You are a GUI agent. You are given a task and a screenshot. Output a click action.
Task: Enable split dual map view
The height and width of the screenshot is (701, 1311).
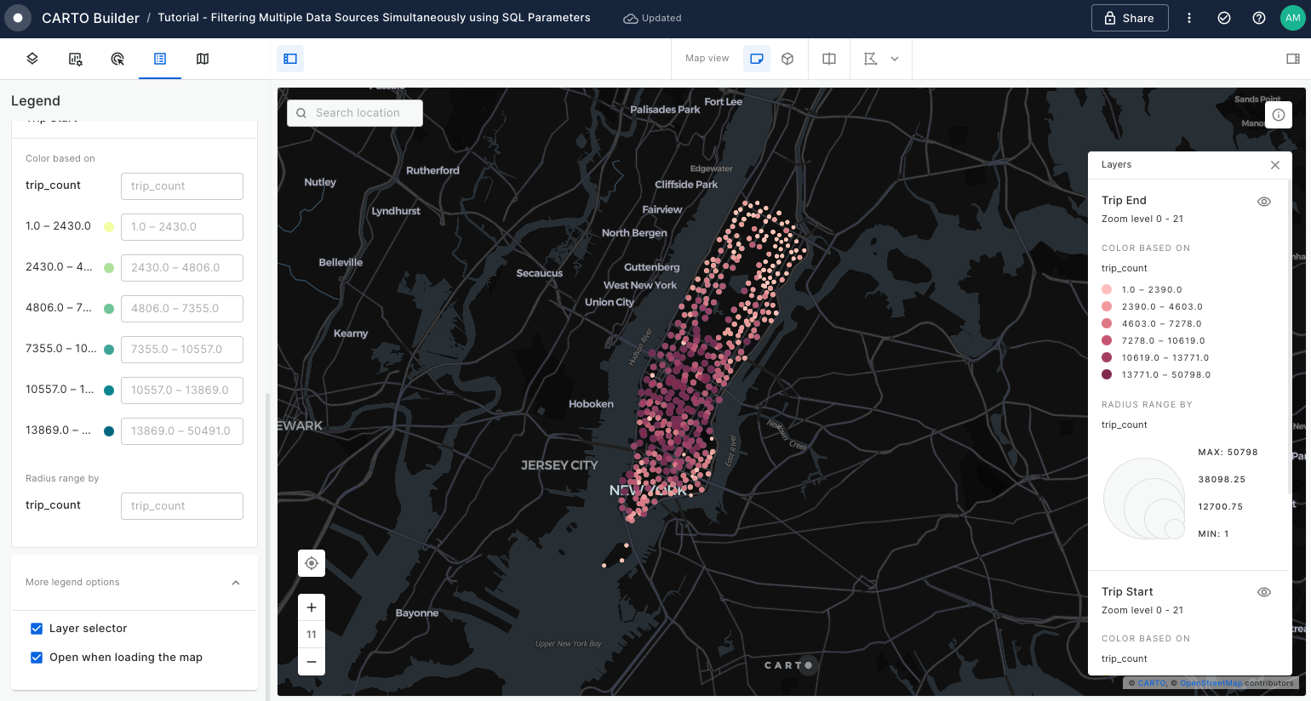tap(829, 59)
